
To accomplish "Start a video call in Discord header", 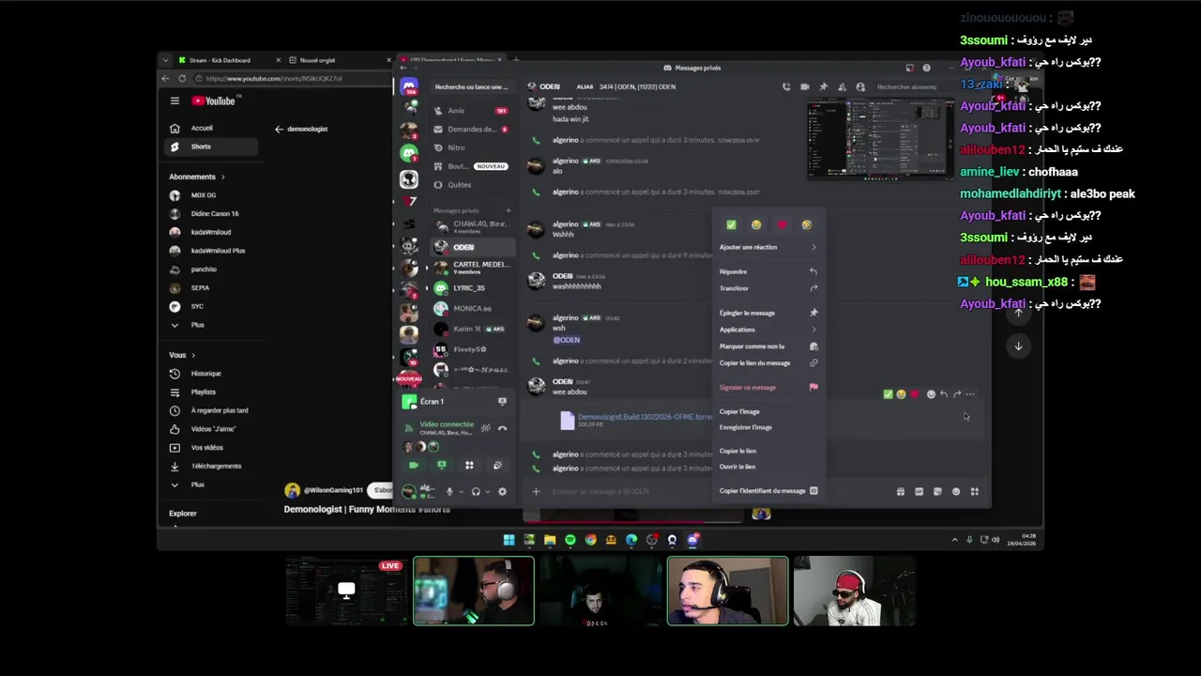I will coord(804,86).
